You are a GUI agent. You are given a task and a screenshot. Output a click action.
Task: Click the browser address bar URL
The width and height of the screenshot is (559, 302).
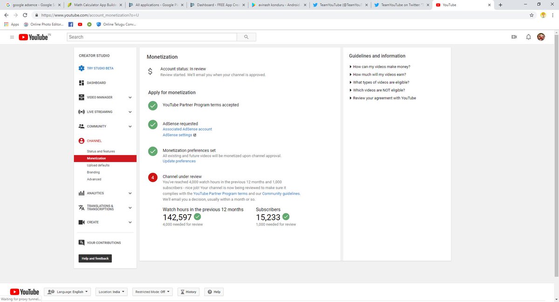[90, 15]
